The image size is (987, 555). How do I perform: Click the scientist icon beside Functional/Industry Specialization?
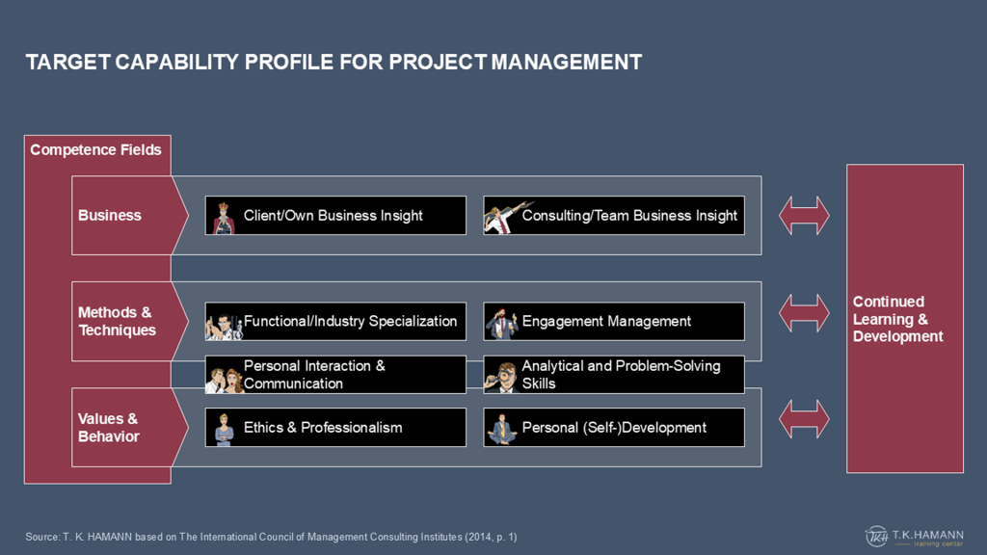point(224,324)
